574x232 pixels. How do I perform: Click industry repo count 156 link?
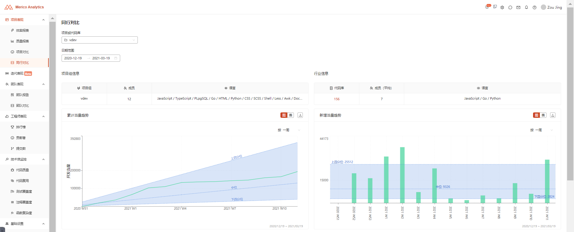tap(337, 99)
